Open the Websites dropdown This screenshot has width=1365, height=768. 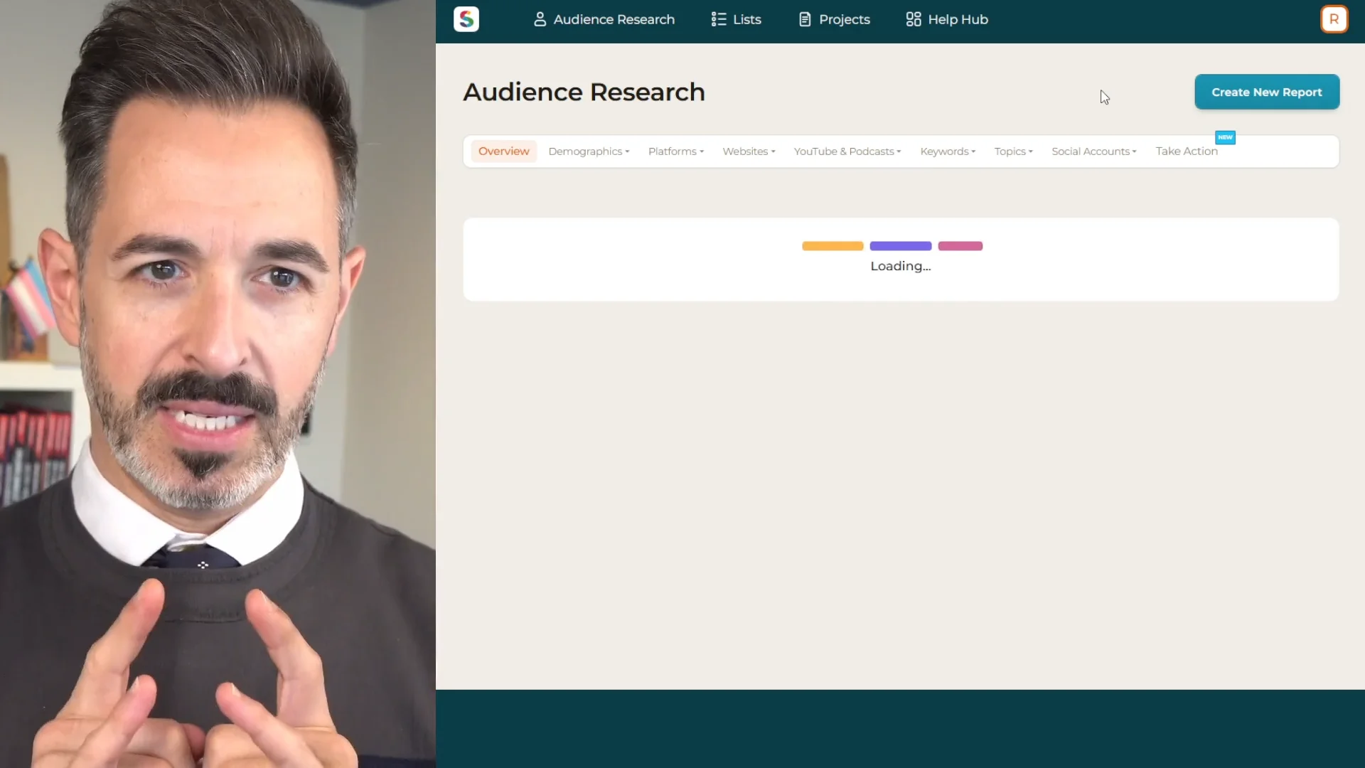(748, 151)
